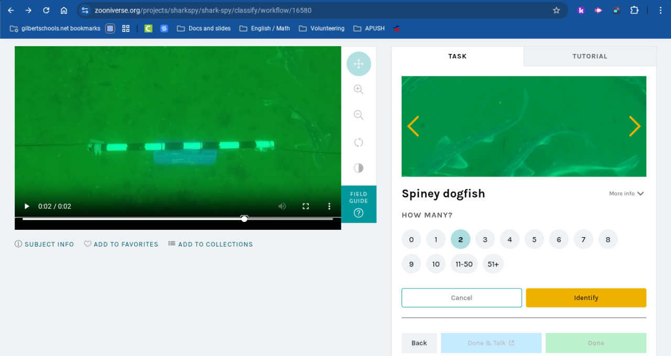This screenshot has width=671, height=356.
Task: Choose the 51+ count option
Action: tap(493, 264)
